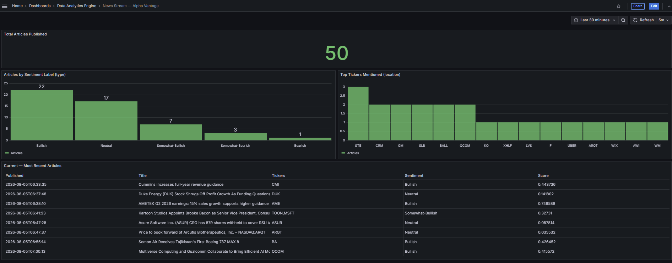Click the Share button
The width and height of the screenshot is (672, 263).
point(638,6)
